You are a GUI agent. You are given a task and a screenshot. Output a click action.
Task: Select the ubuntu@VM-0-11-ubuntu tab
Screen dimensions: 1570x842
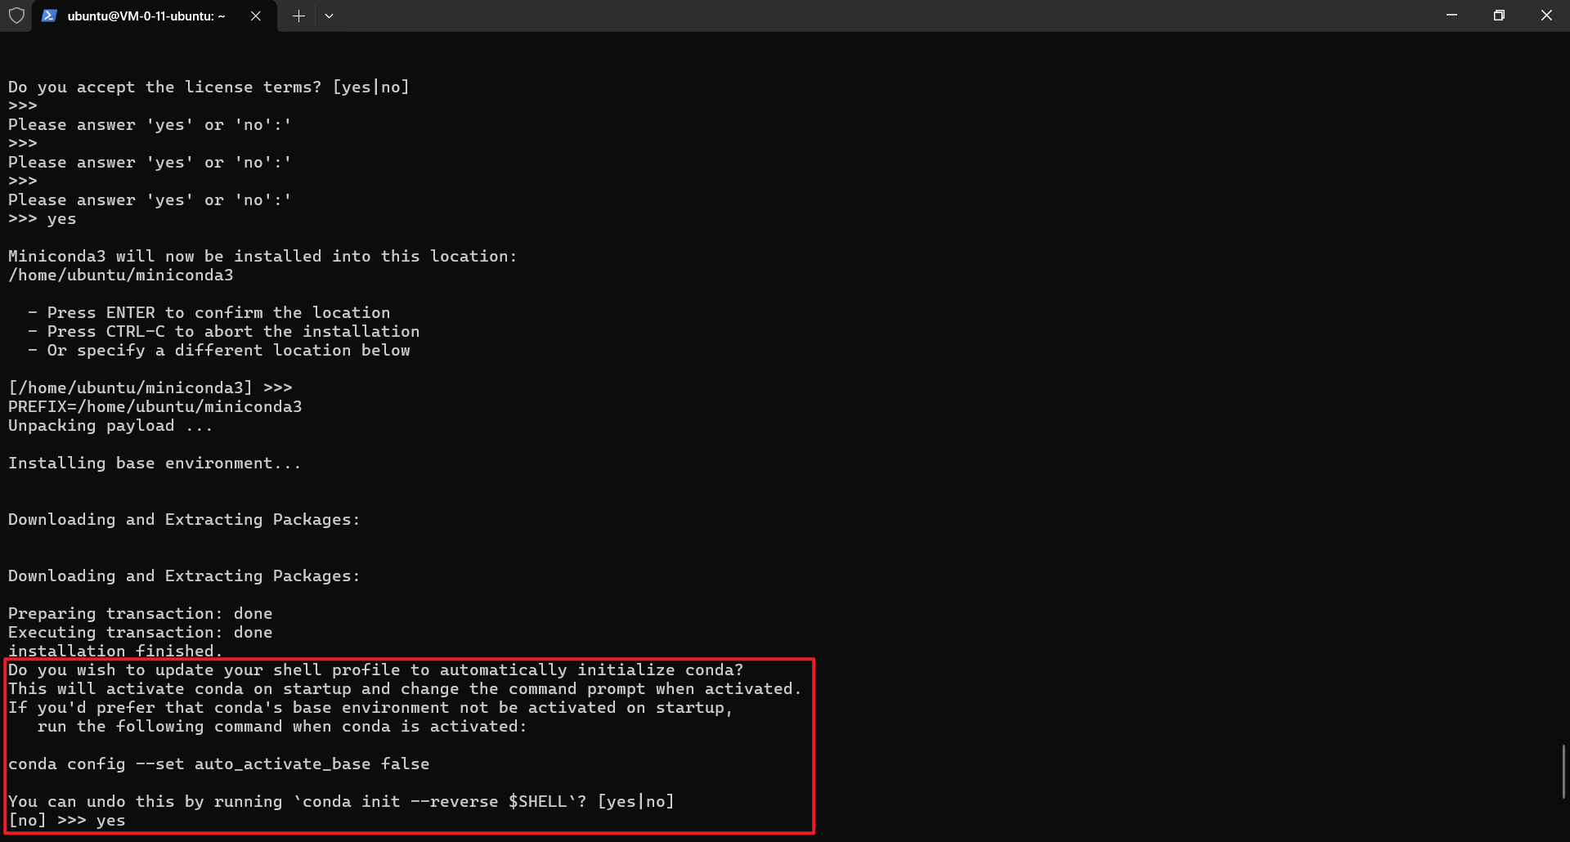click(x=146, y=16)
